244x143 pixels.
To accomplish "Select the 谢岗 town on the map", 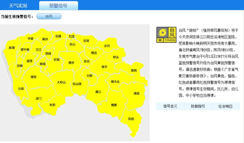I will pos(134,70).
